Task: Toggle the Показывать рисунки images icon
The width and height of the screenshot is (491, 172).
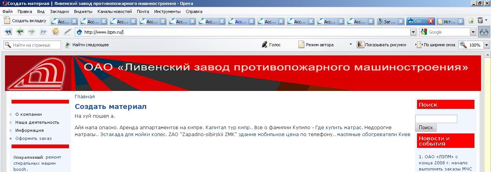Action: [360, 45]
